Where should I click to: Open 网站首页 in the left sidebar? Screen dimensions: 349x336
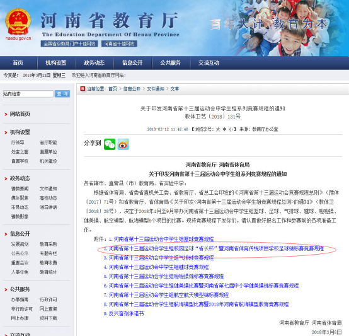[20, 114]
